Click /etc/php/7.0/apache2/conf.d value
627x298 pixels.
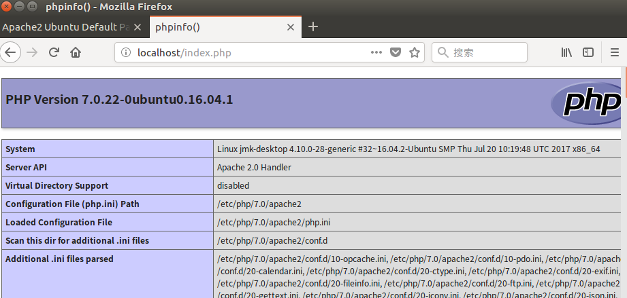click(x=273, y=241)
